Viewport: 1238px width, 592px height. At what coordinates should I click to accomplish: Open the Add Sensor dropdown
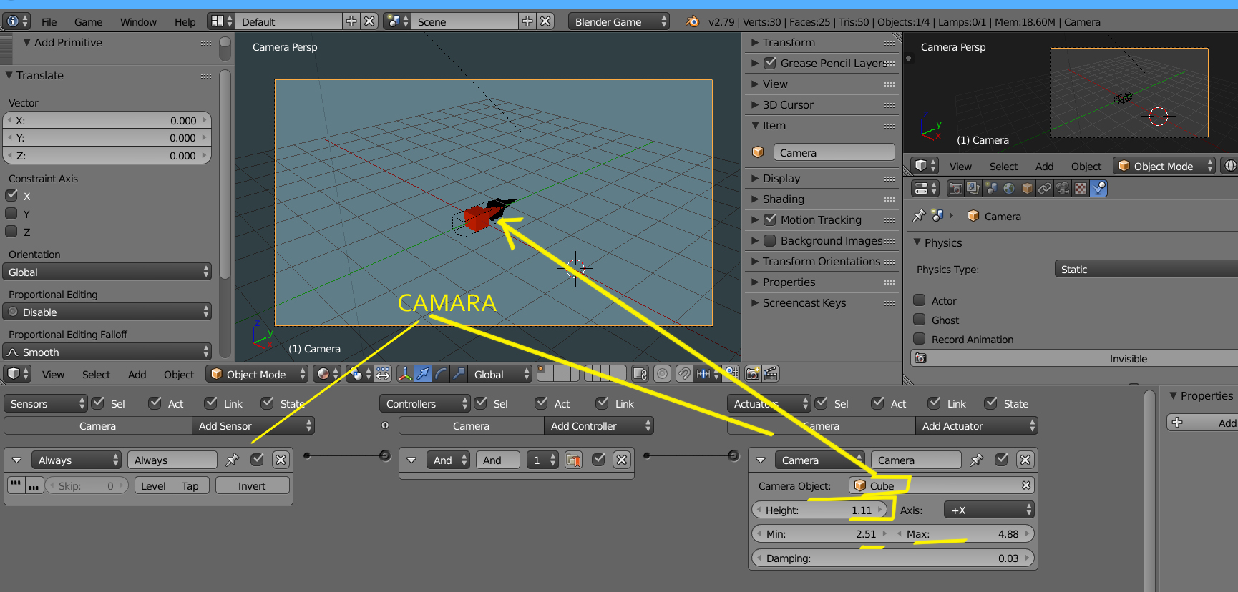[253, 425]
